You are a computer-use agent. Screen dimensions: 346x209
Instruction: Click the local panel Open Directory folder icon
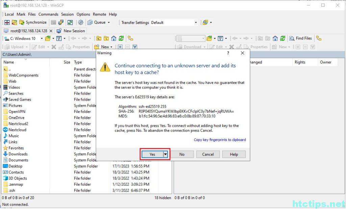48,39
